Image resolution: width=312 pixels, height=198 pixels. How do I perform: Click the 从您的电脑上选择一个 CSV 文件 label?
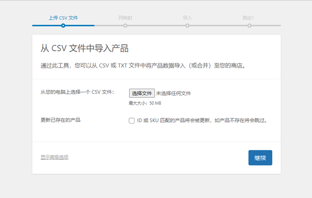pos(77,92)
